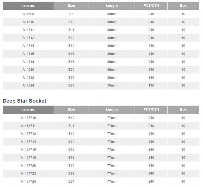Screen dimensions: 203x189
Task: Click item number A1467718
Action: pyautogui.click(x=28, y=158)
